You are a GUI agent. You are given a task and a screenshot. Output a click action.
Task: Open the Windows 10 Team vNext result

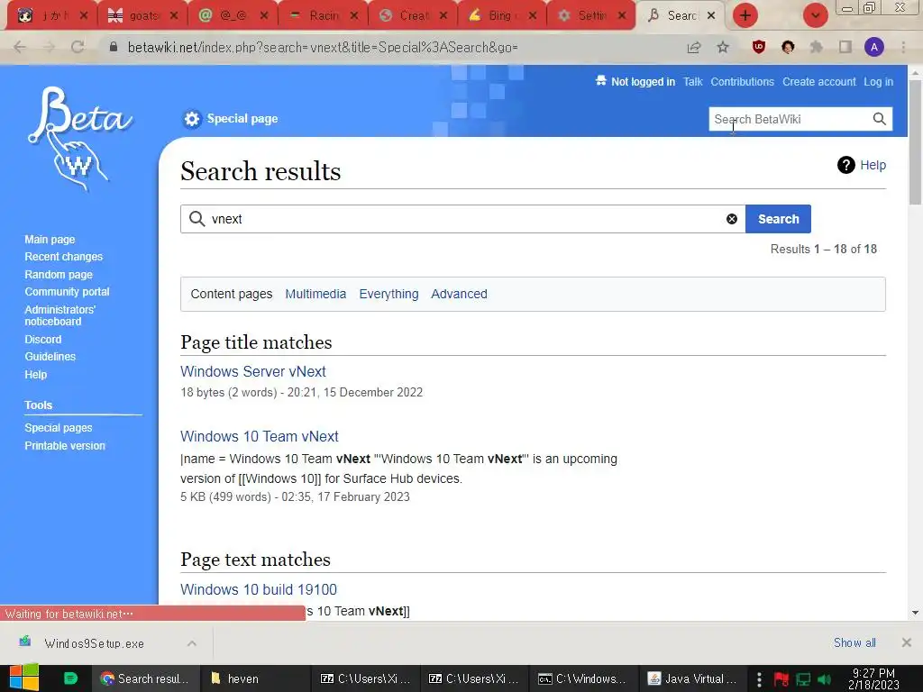(x=259, y=436)
